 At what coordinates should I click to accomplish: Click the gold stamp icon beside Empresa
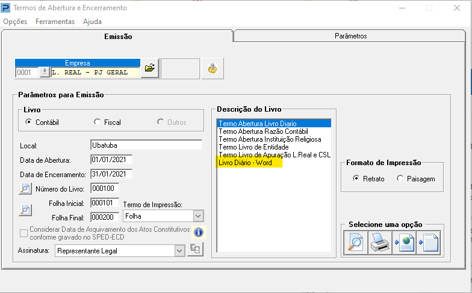point(213,68)
